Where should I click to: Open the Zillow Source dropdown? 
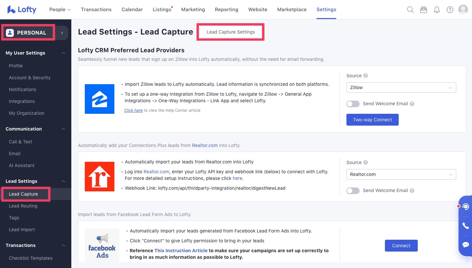click(401, 87)
